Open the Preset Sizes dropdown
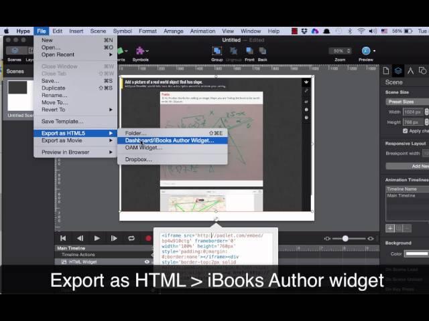429x321 pixels. [408, 102]
